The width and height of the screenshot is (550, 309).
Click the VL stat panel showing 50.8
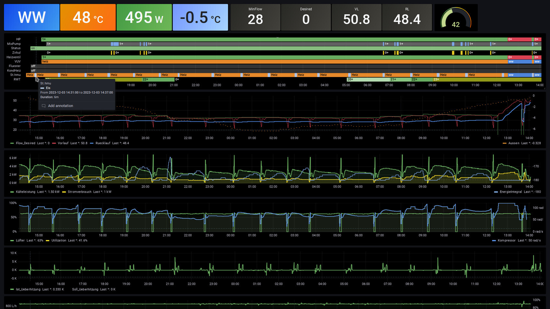point(356,17)
